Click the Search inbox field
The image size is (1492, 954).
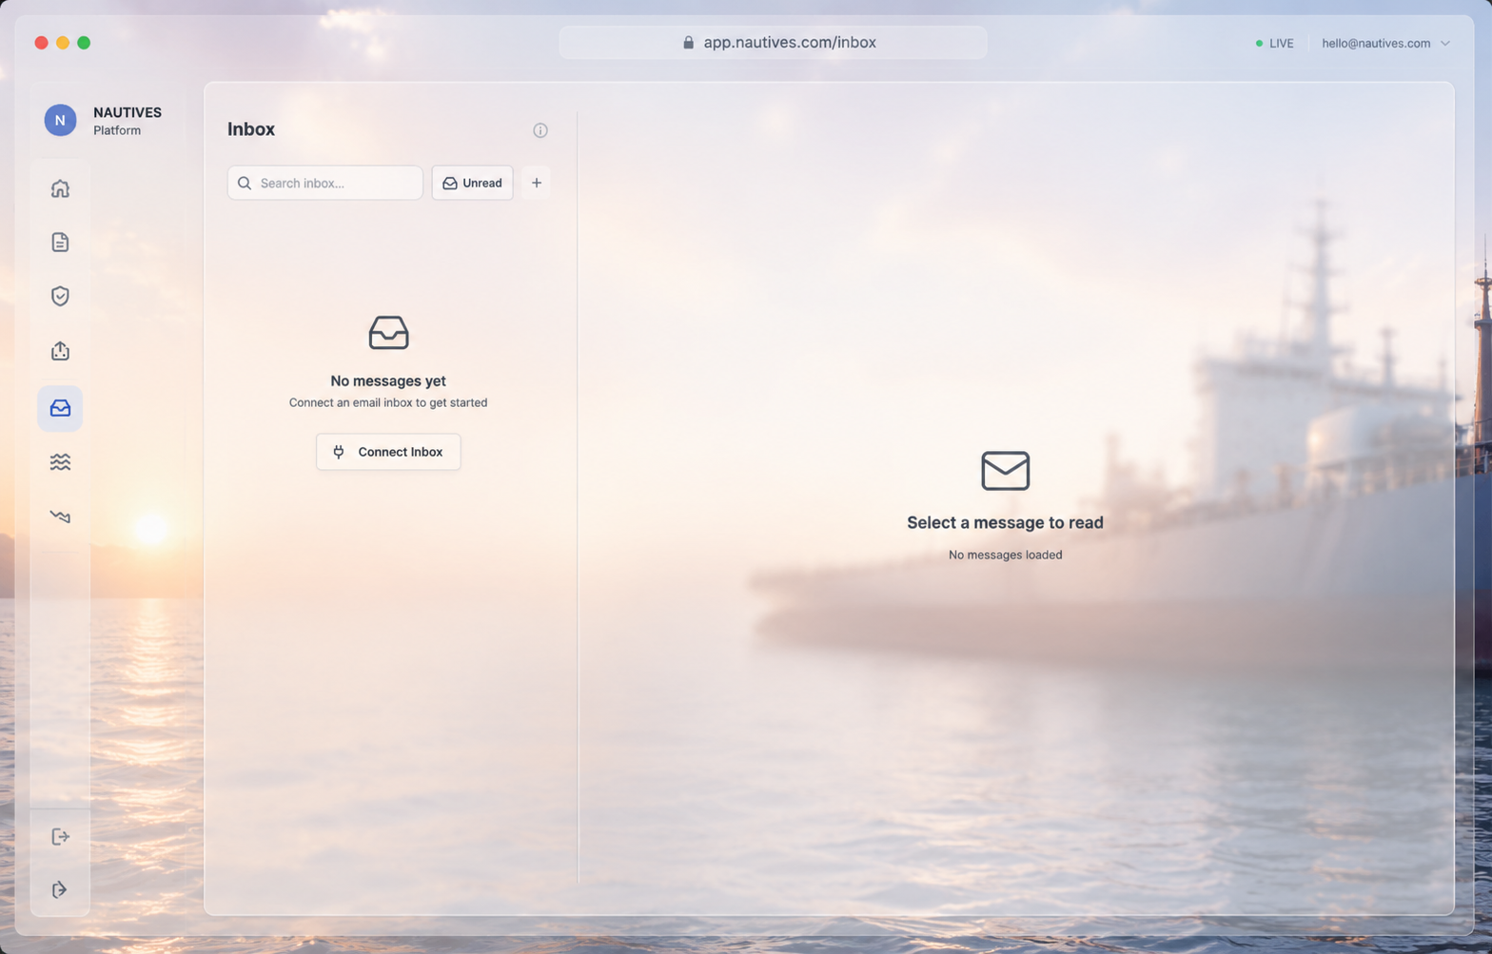click(x=324, y=183)
